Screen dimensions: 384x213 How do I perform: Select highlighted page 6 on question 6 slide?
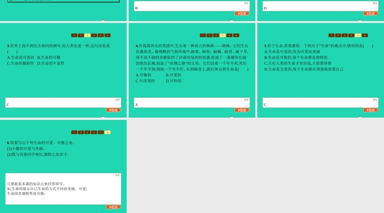click(108, 133)
